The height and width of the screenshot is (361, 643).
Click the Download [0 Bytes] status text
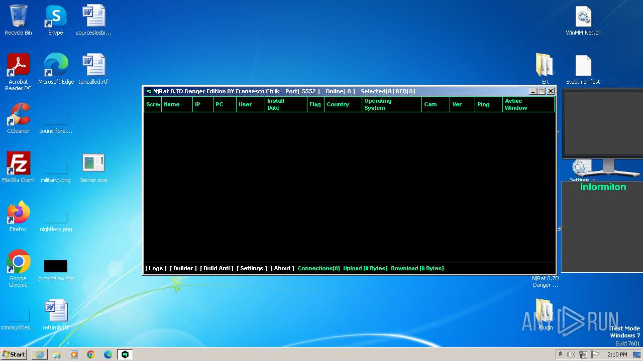point(417,268)
